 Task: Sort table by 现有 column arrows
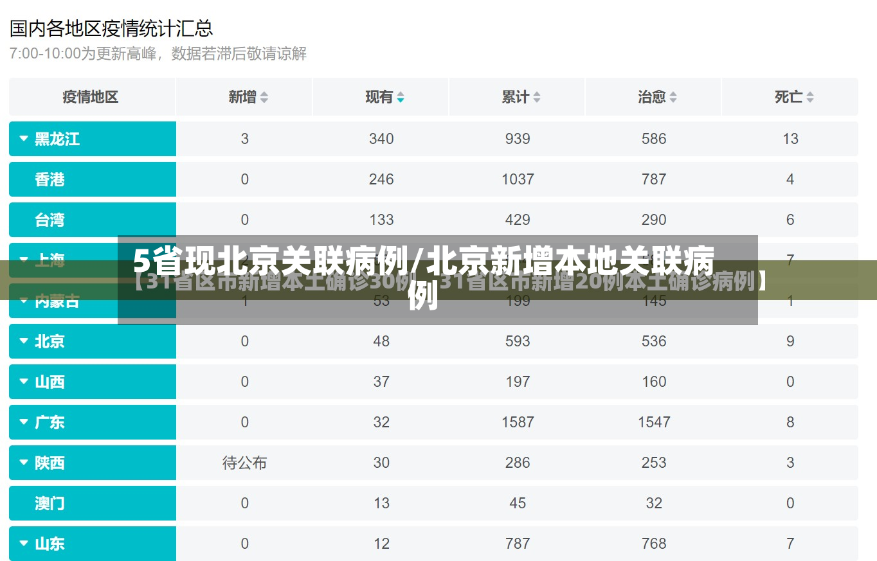[x=401, y=98]
